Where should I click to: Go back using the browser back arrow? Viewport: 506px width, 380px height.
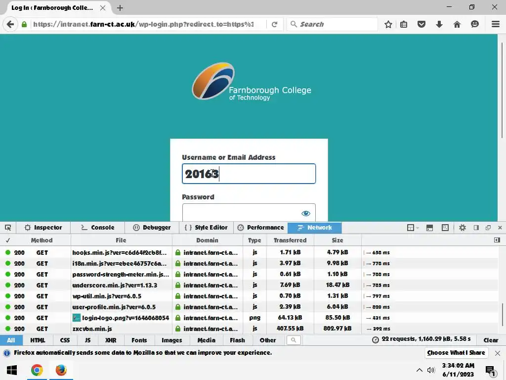10,24
